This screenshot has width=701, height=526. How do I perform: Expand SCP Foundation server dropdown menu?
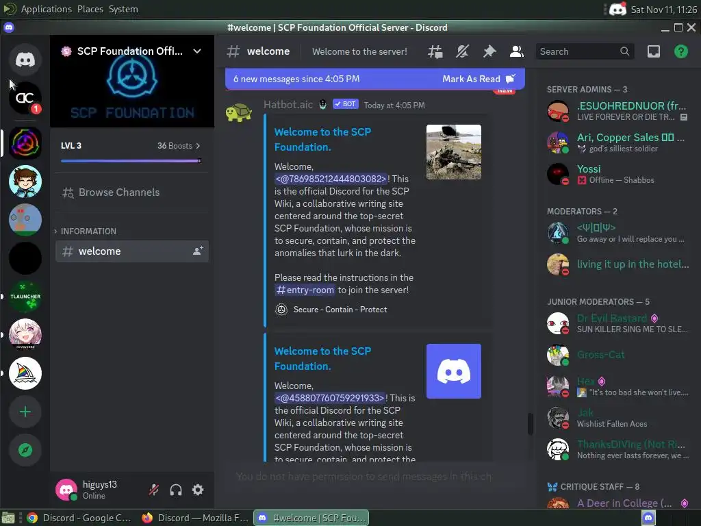click(197, 51)
